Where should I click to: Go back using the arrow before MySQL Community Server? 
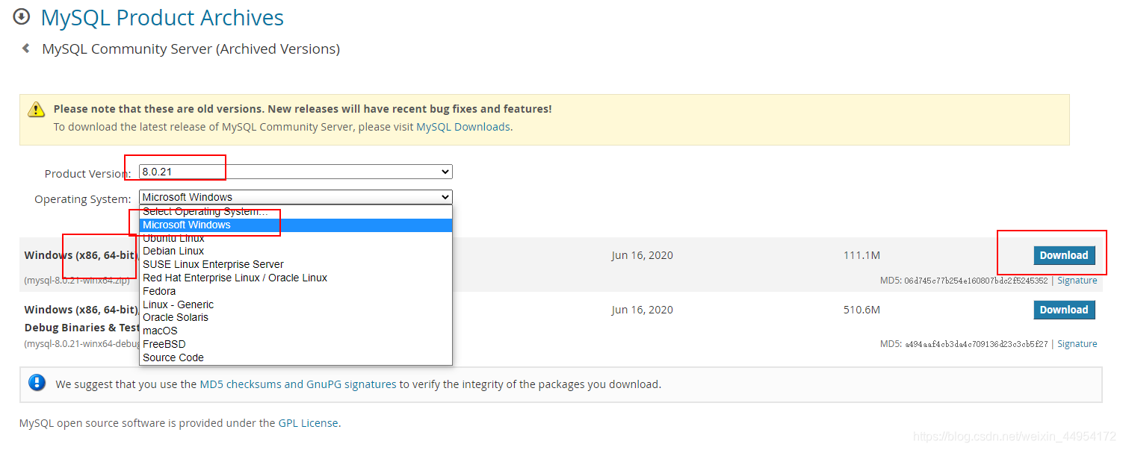pyautogui.click(x=26, y=49)
